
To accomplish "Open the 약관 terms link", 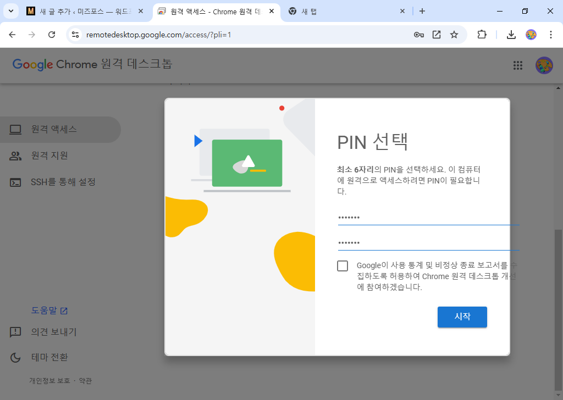I will point(85,381).
